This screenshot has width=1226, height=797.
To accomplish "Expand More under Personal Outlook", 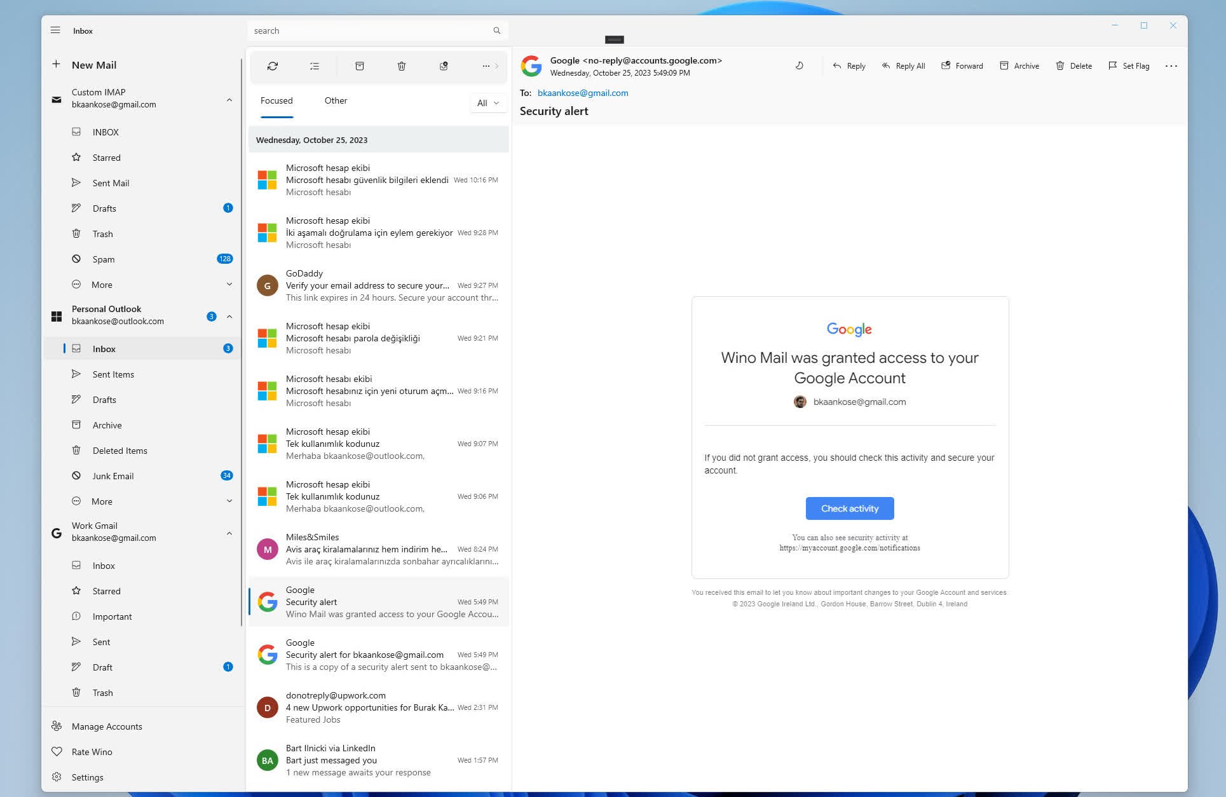I will pyautogui.click(x=229, y=501).
